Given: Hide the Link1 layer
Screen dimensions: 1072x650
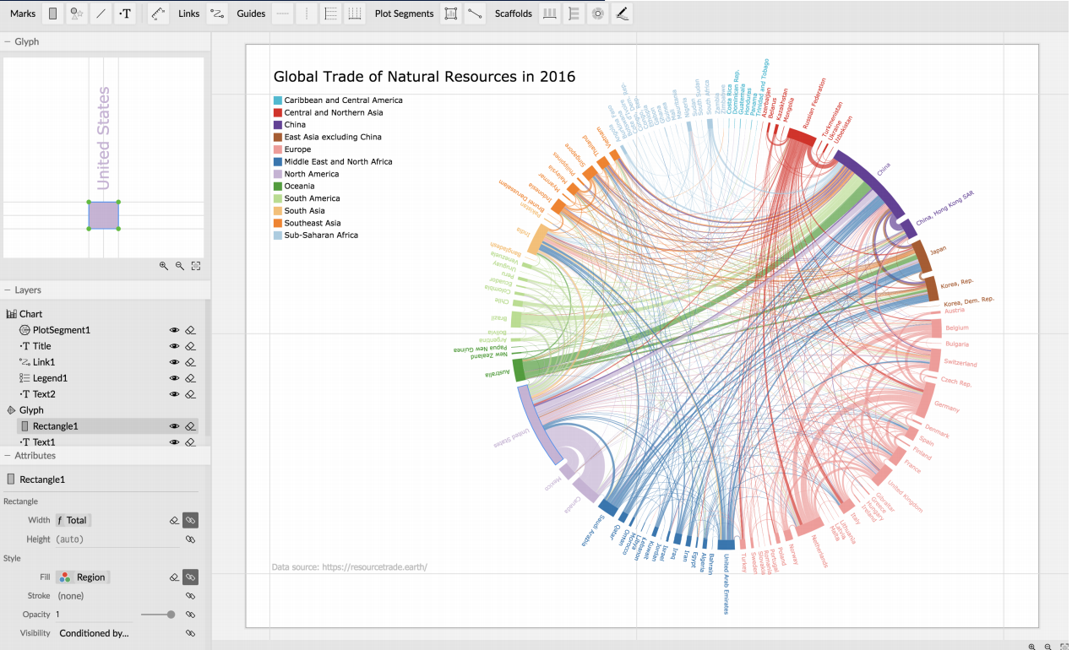Looking at the screenshot, I should pos(174,362).
